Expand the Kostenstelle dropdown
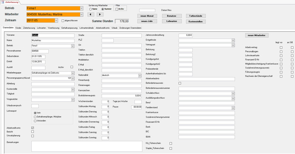Screen dimensions: 295x154 (73, 90)
